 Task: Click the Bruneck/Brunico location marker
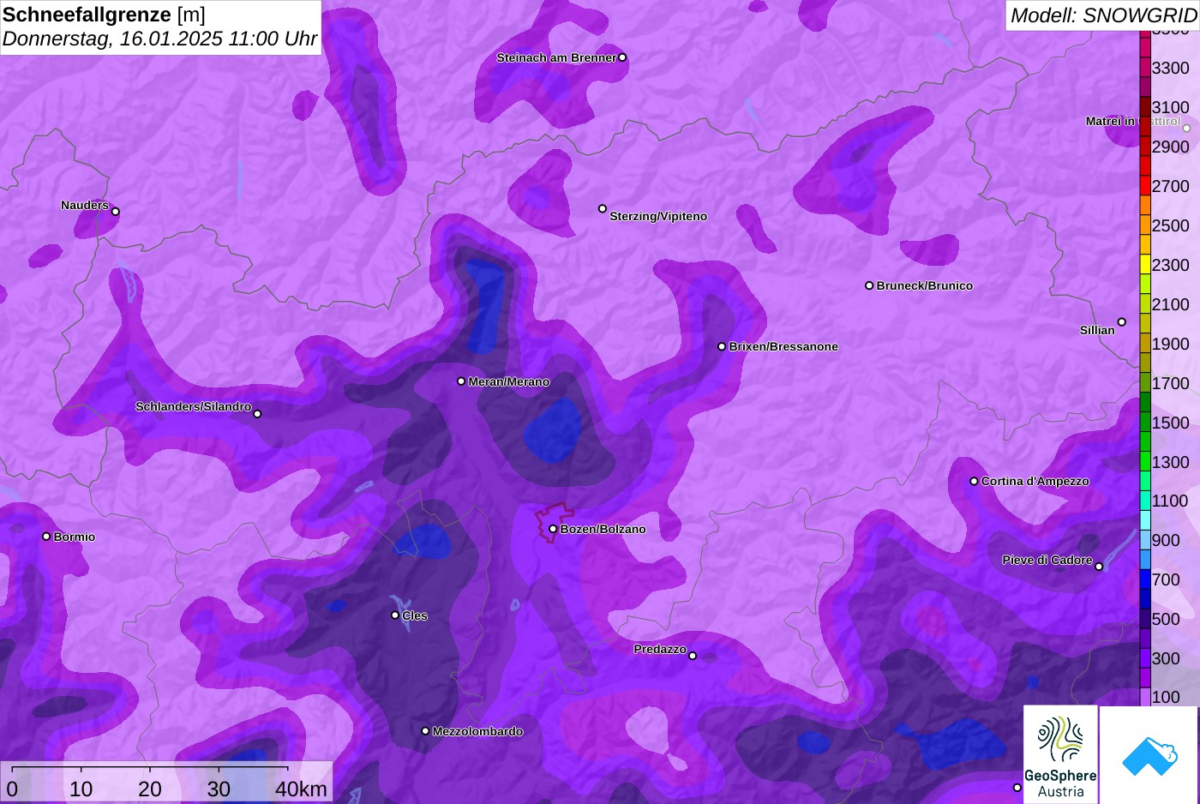[x=869, y=285]
